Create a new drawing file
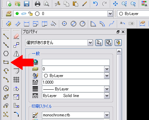This screenshot has height=120, width=149. (x=9, y=3)
